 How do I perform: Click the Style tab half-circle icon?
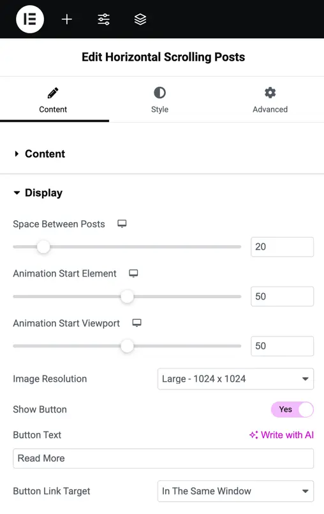click(x=159, y=93)
